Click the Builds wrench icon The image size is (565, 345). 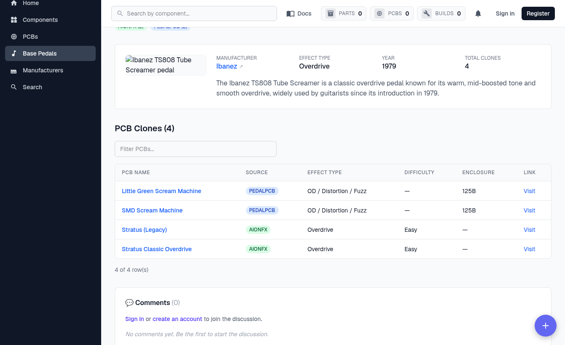coord(427,13)
